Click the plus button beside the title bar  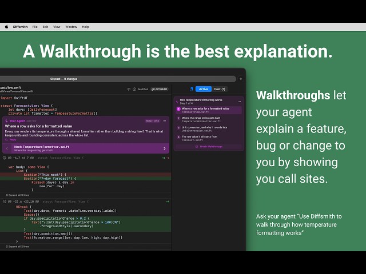click(x=241, y=79)
